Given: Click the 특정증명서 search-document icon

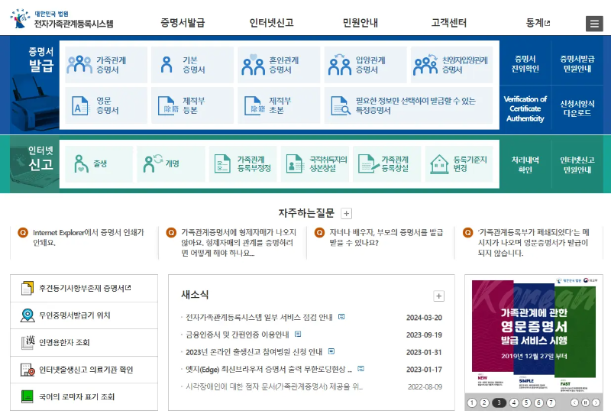Looking at the screenshot, I should [341, 105].
